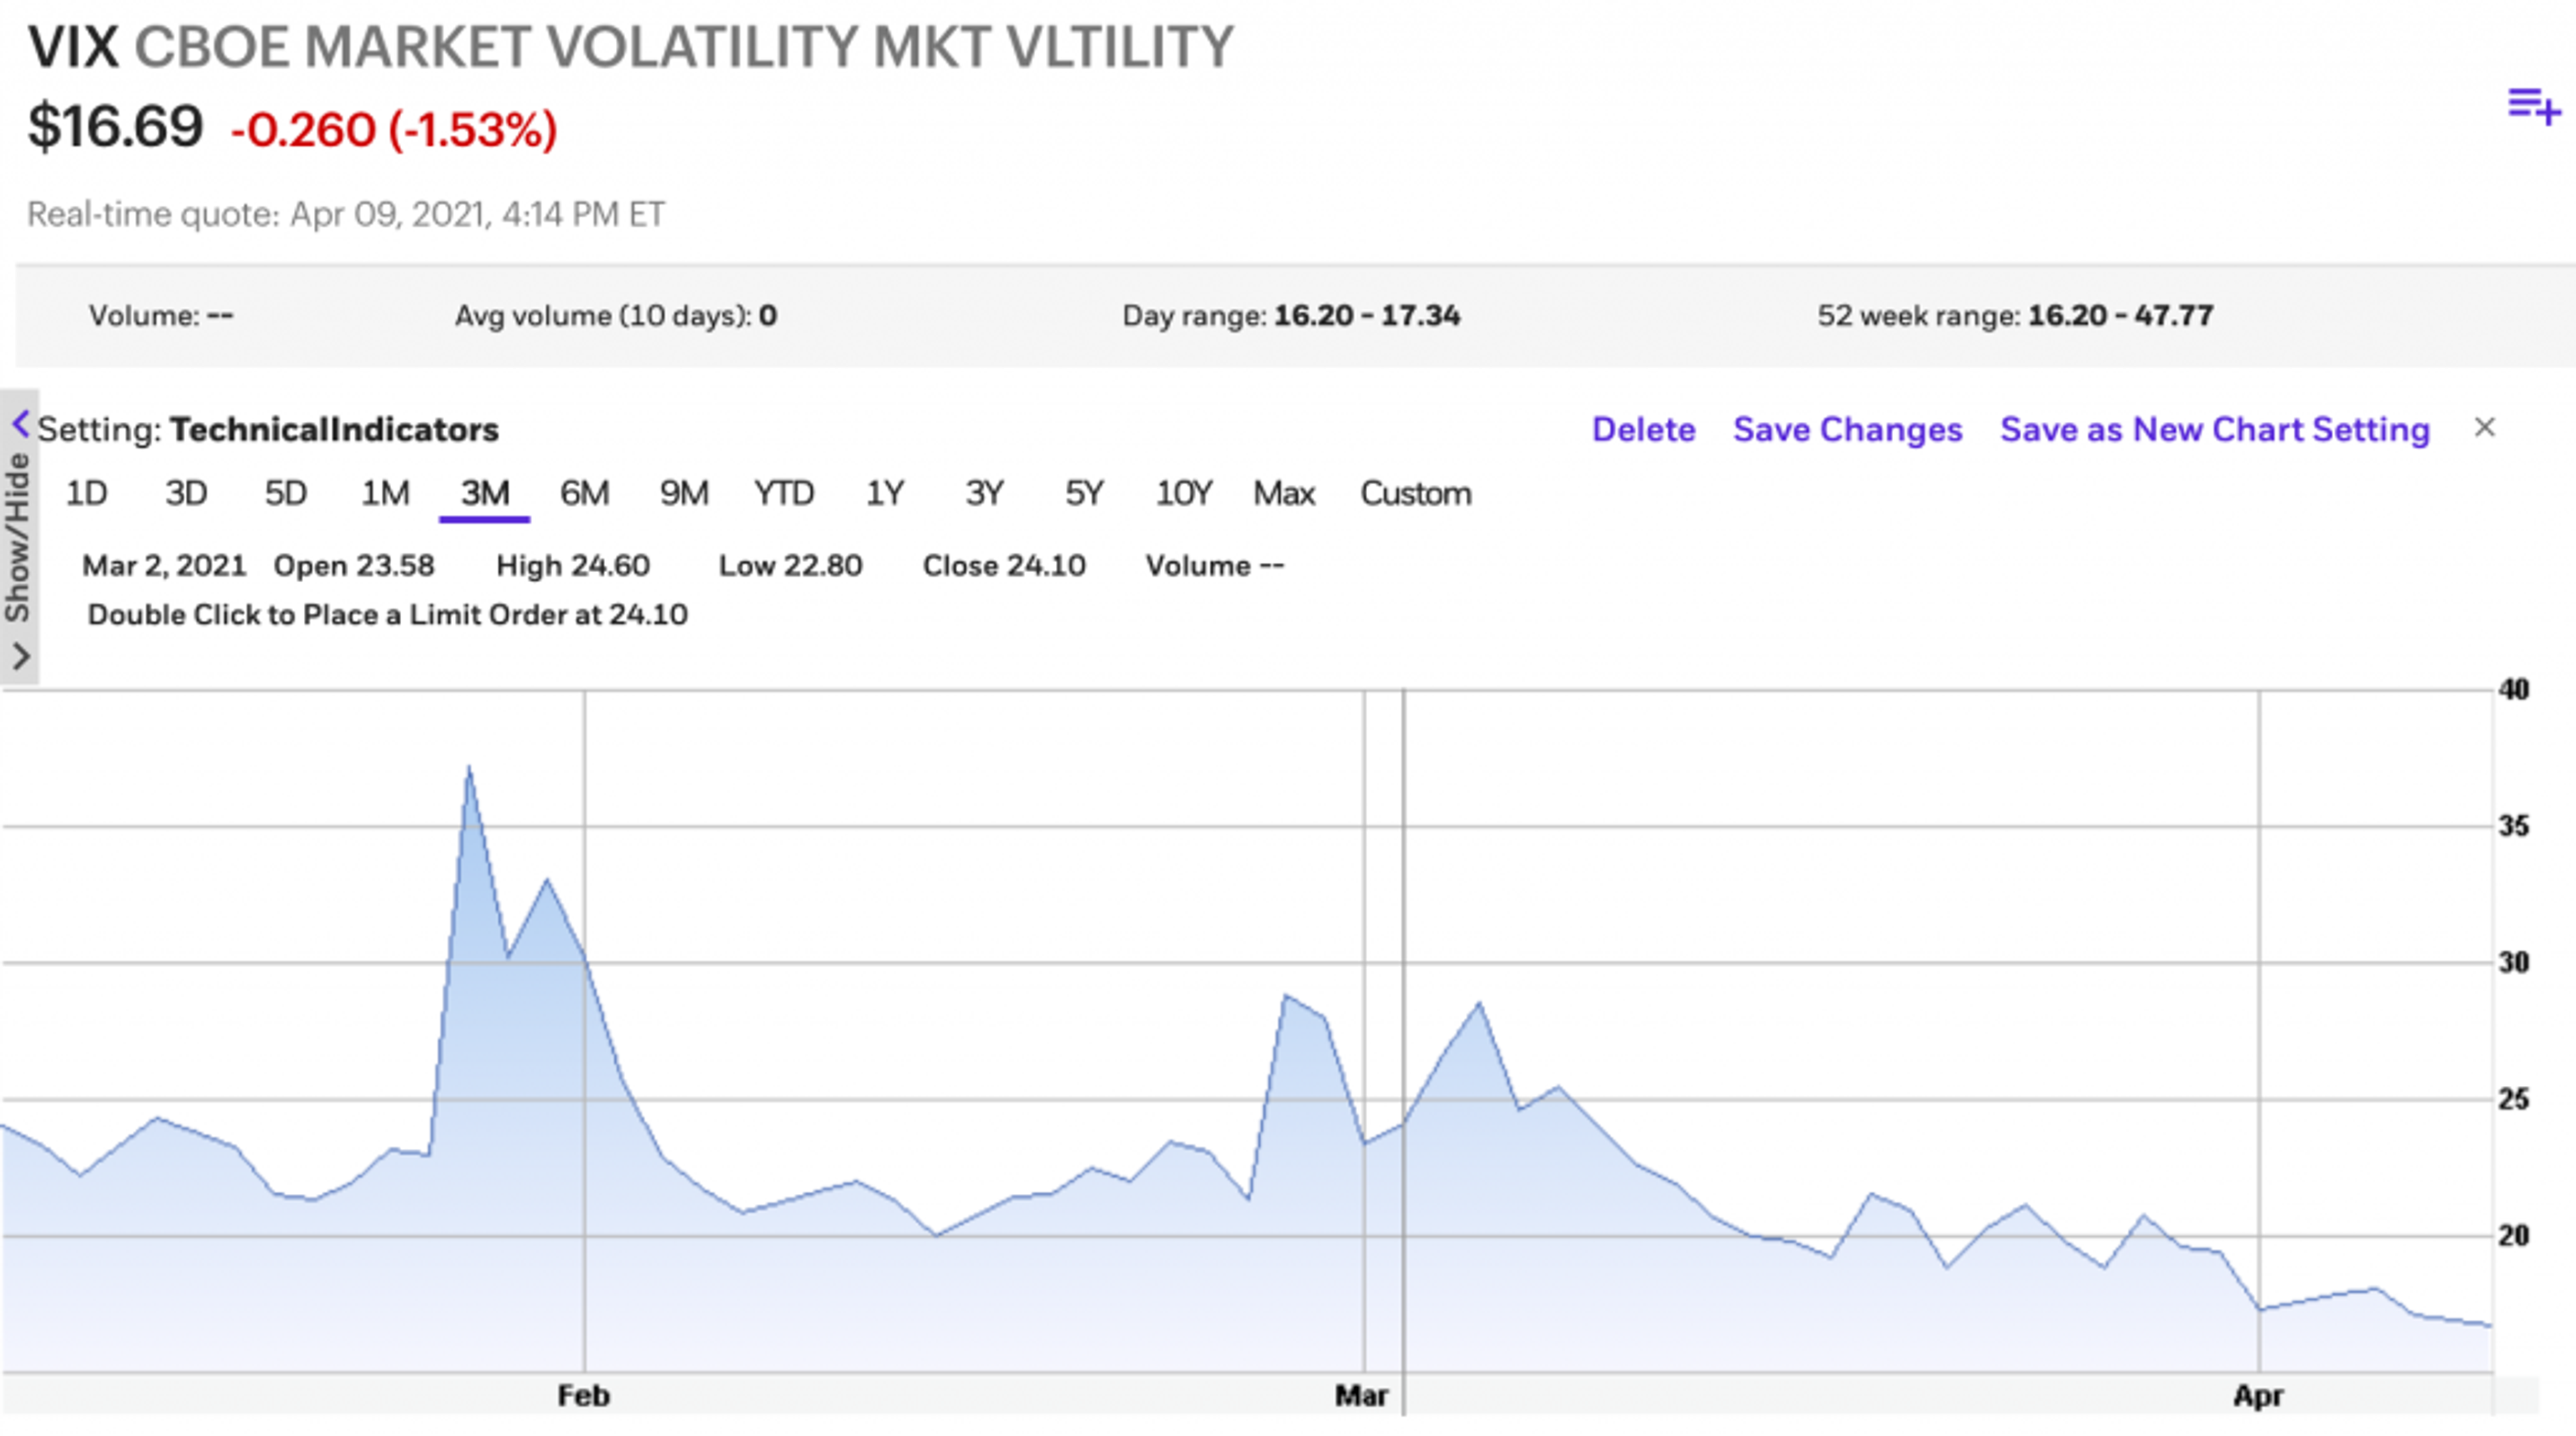
Task: Collapse sidebar with left chevron arrow
Action: [x=21, y=424]
